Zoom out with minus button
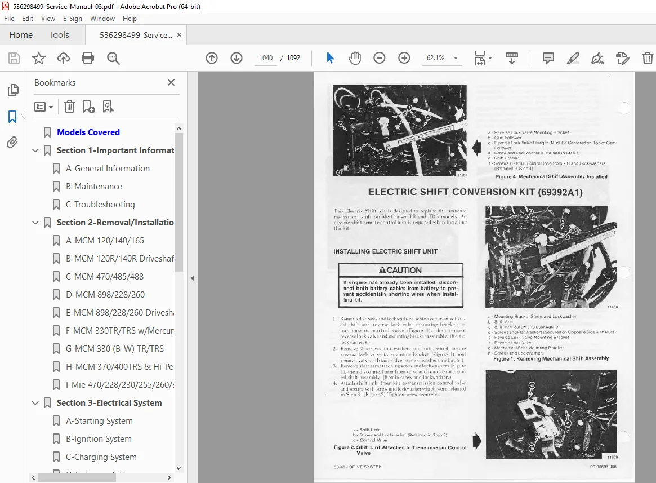The height and width of the screenshot is (483, 656). coord(380,58)
